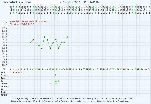Click the green plus LH-Test result

pyautogui.click(x=56, y=84)
